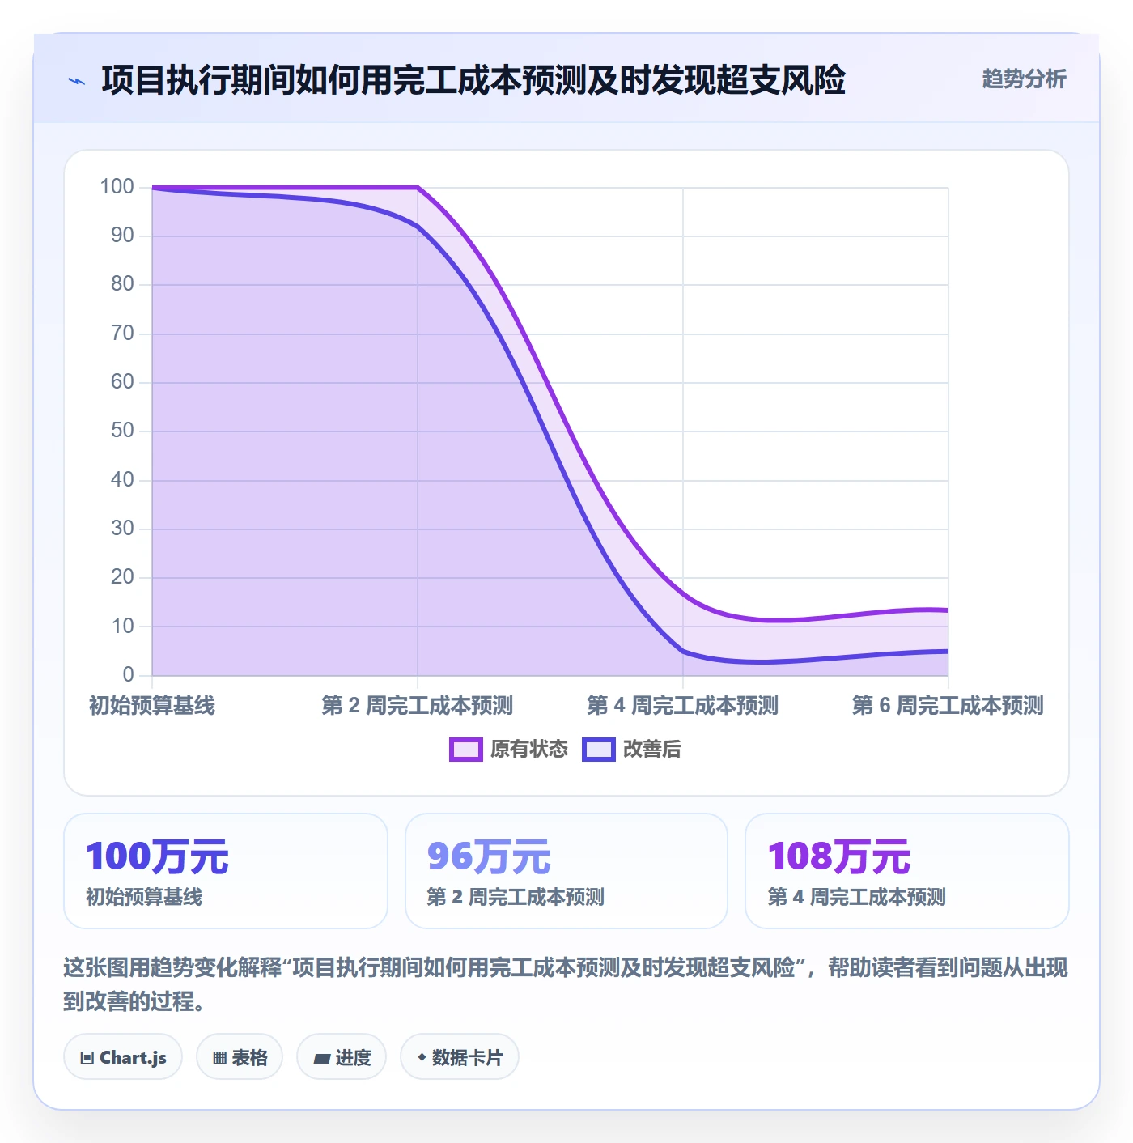This screenshot has height=1143, width=1133.
Task: Open the 100万元 初始预算基线 card
Action: pyautogui.click(x=226, y=871)
